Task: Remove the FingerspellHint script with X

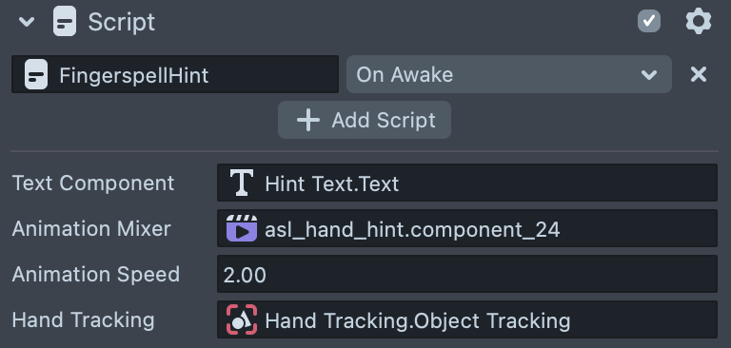Action: coord(699,74)
